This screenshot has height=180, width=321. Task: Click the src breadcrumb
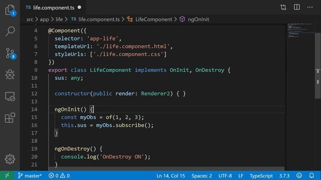[30, 19]
